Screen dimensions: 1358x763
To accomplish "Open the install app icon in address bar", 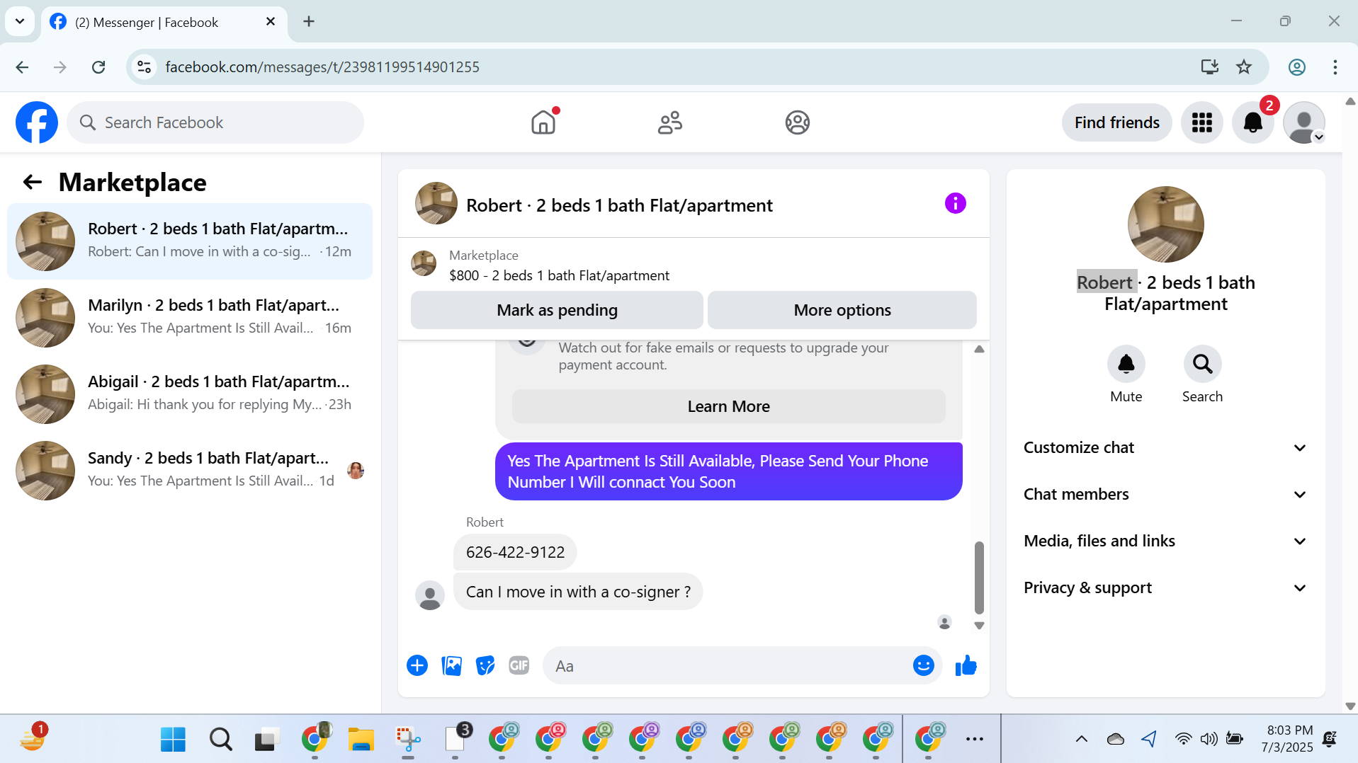I will coord(1209,67).
